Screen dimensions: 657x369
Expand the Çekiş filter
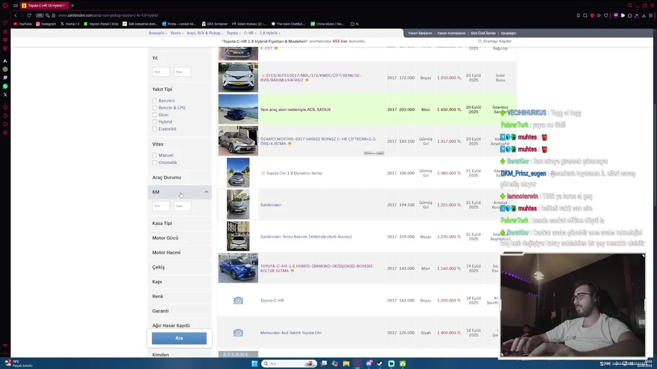(x=180, y=267)
